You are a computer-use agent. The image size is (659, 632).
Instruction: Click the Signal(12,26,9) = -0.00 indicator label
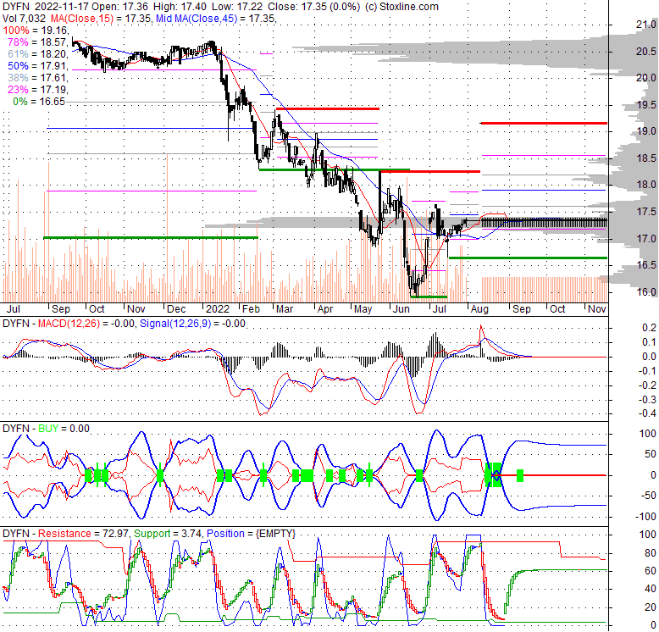pos(192,324)
